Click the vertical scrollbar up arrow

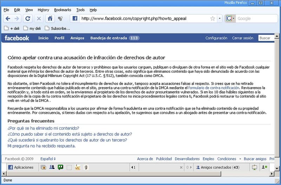click(x=277, y=36)
